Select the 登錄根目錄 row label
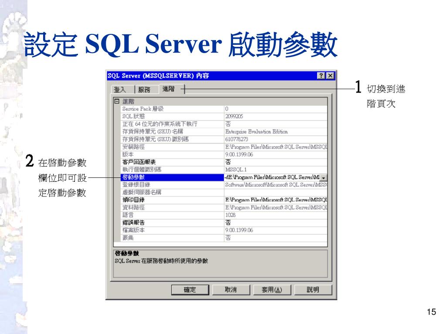This screenshot has height=334, width=446. (136, 185)
